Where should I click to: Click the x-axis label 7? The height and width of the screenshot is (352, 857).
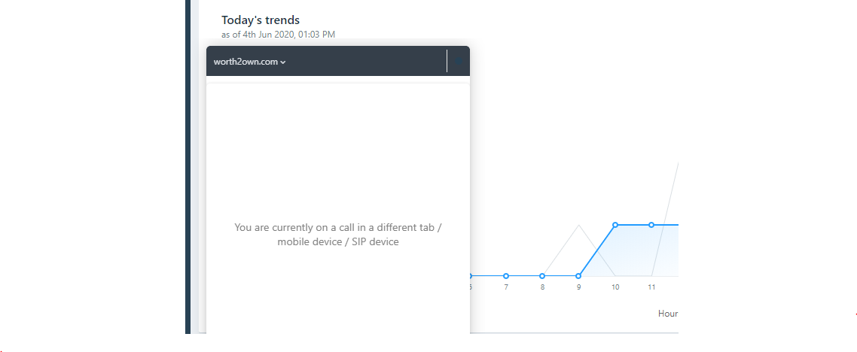pyautogui.click(x=506, y=287)
